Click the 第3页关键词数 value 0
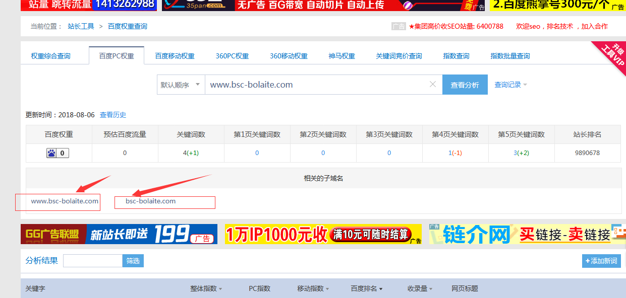Image resolution: width=626 pixels, height=298 pixels. pyautogui.click(x=389, y=153)
